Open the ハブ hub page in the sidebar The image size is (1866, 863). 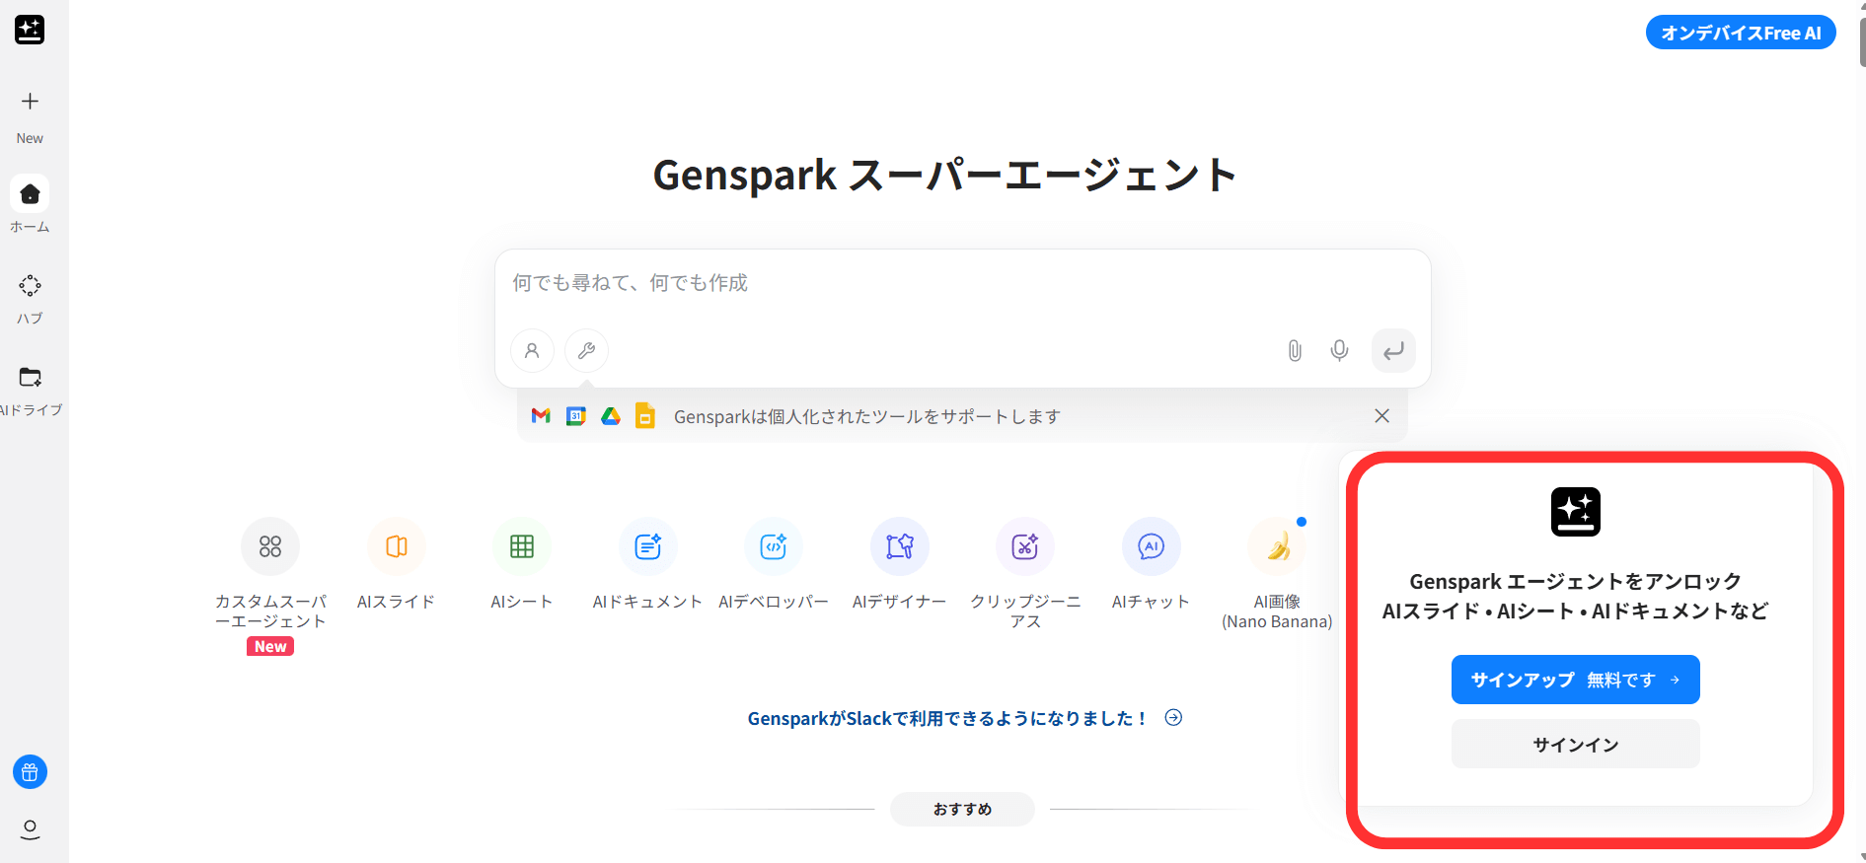(x=30, y=299)
